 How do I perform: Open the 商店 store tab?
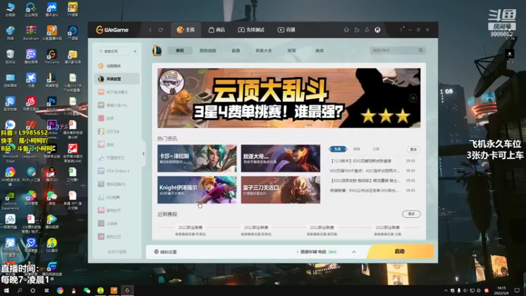click(216, 30)
